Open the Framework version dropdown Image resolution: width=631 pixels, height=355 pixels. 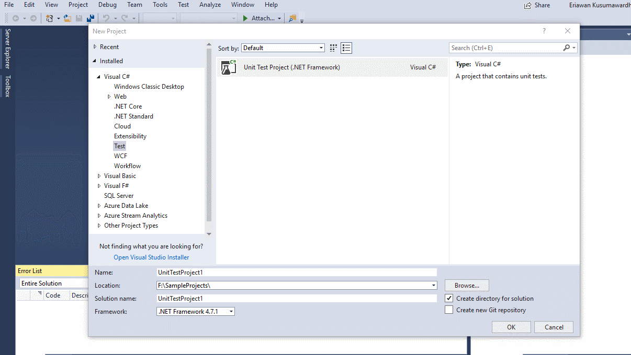point(230,311)
